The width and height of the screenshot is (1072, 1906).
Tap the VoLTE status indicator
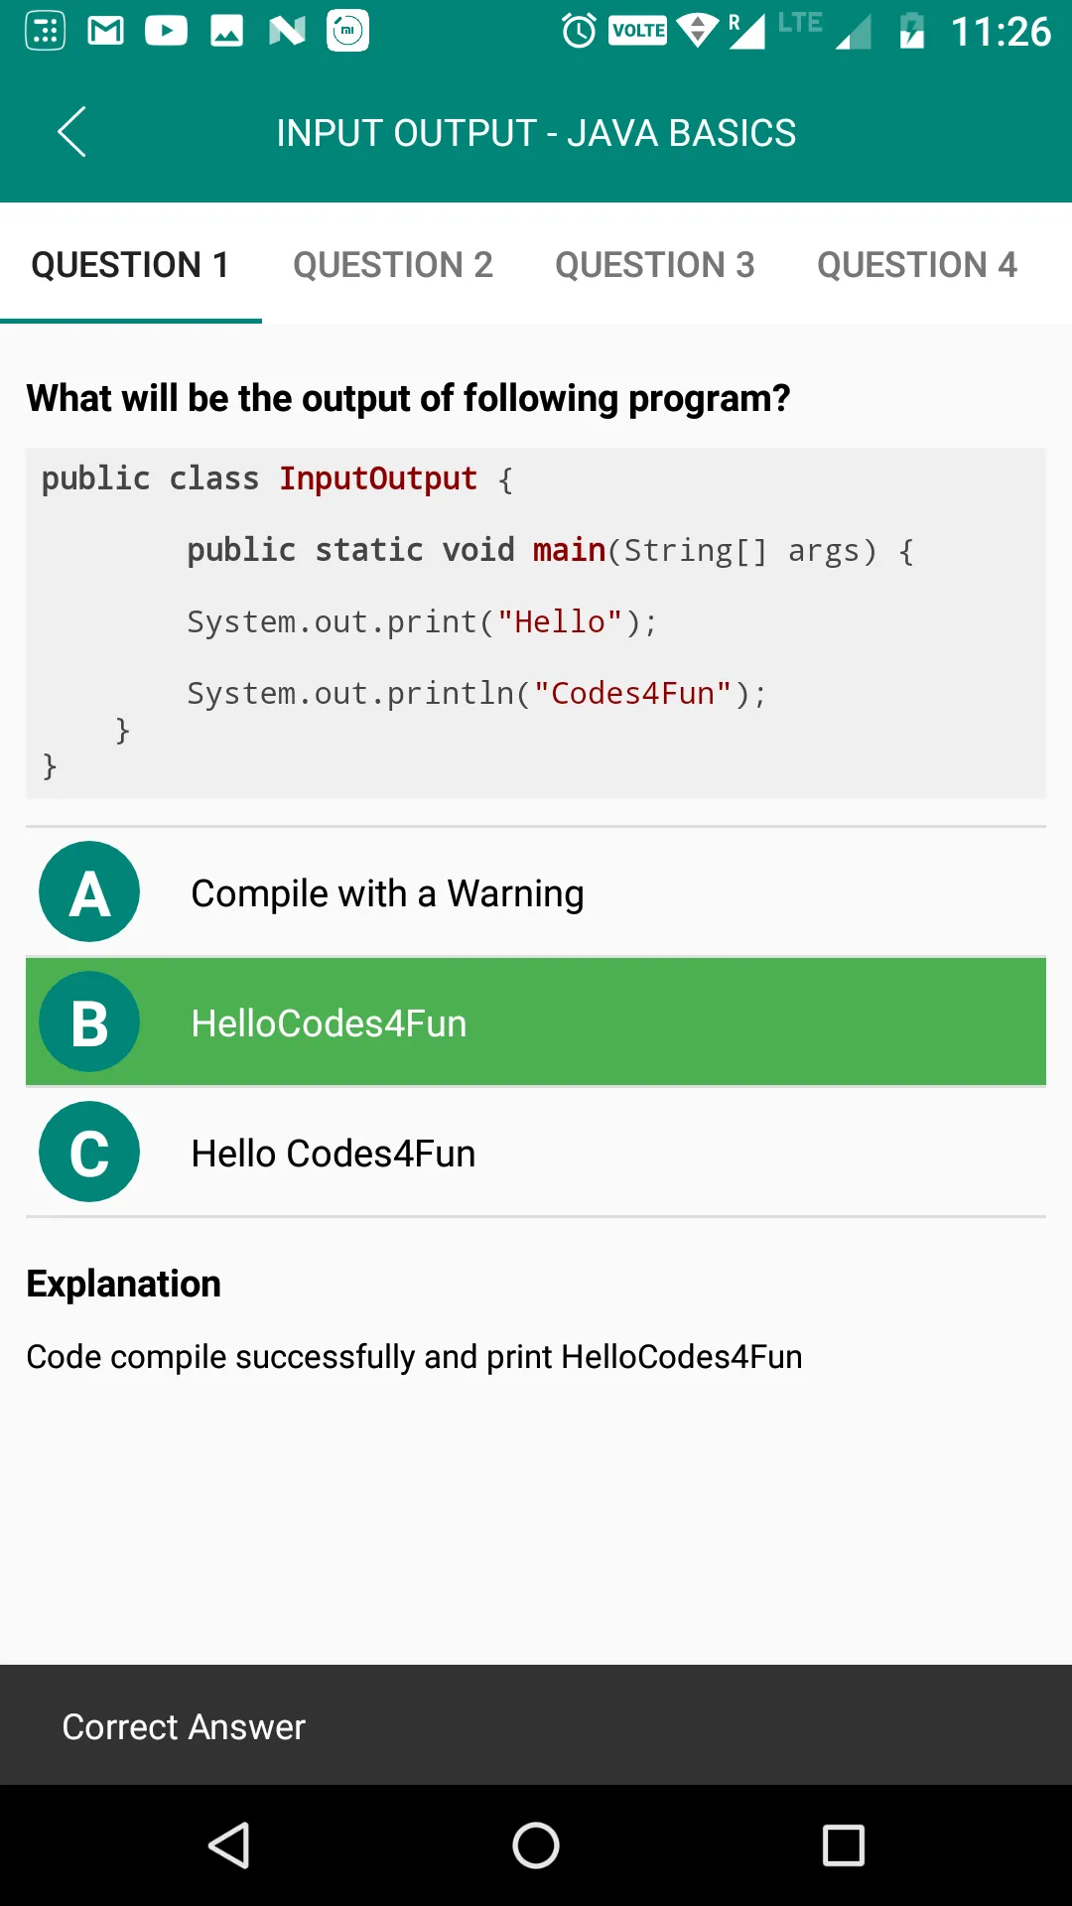(x=638, y=31)
